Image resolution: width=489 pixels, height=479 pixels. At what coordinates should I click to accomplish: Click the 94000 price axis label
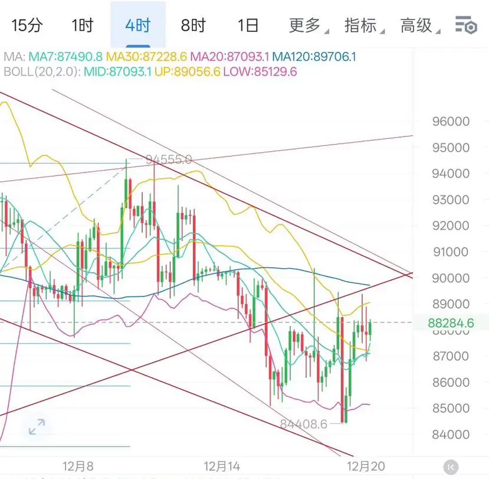click(451, 173)
